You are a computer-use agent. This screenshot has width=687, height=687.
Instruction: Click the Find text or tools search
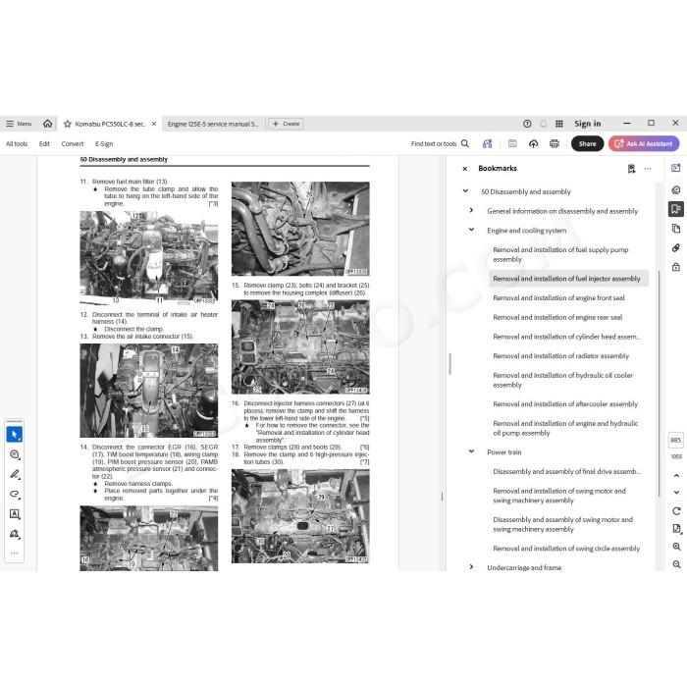point(440,143)
